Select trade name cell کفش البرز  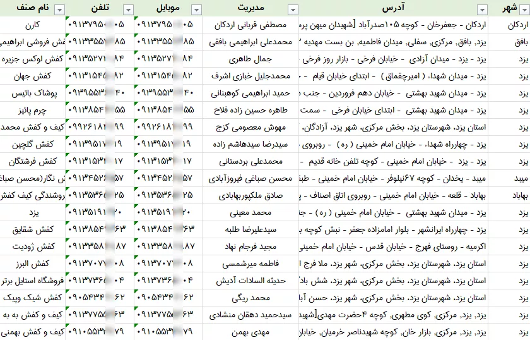32,264
